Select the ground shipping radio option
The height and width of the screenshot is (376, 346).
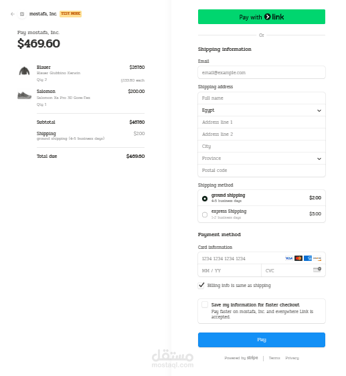click(205, 199)
